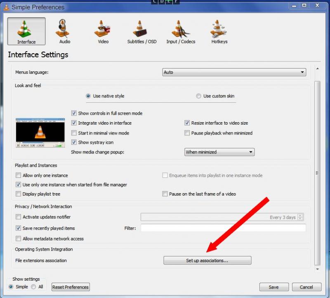The height and width of the screenshot is (298, 330).
Task: Enable Allow only one instance
Action: pyautogui.click(x=18, y=175)
